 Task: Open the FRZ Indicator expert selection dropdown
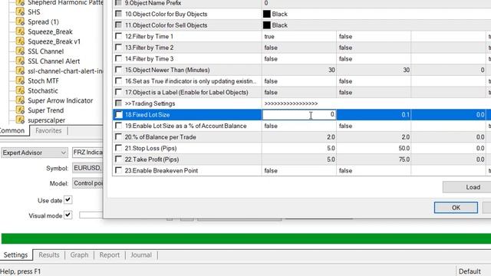87,153
